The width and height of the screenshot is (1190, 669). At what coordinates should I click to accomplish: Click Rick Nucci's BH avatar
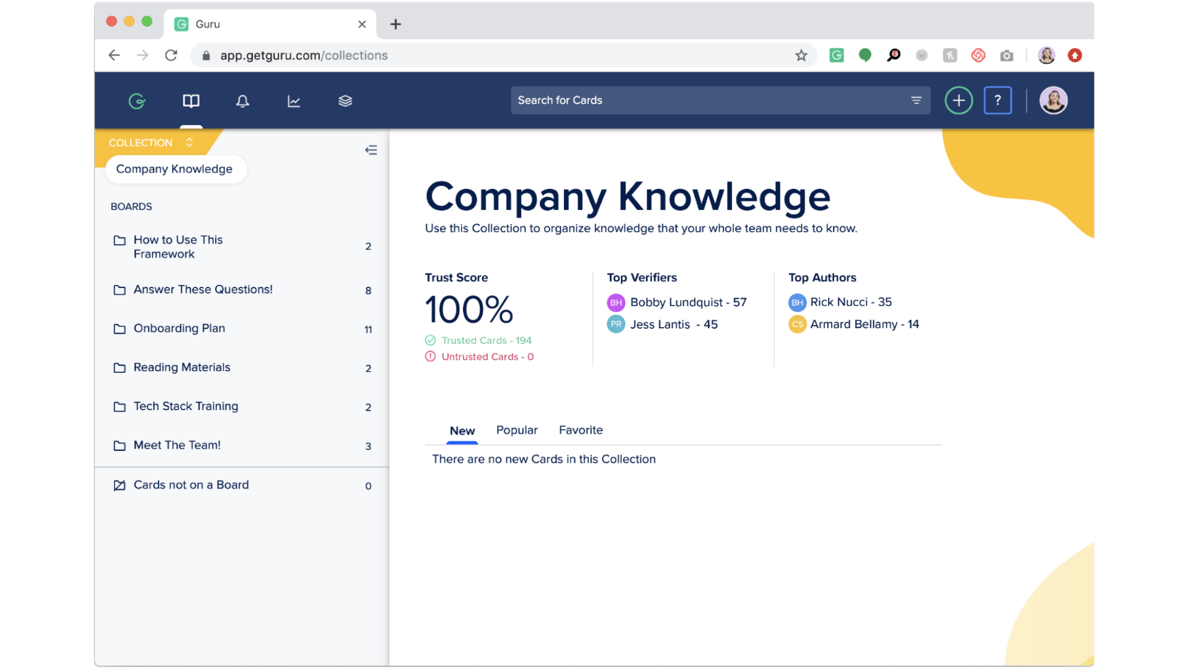click(797, 303)
